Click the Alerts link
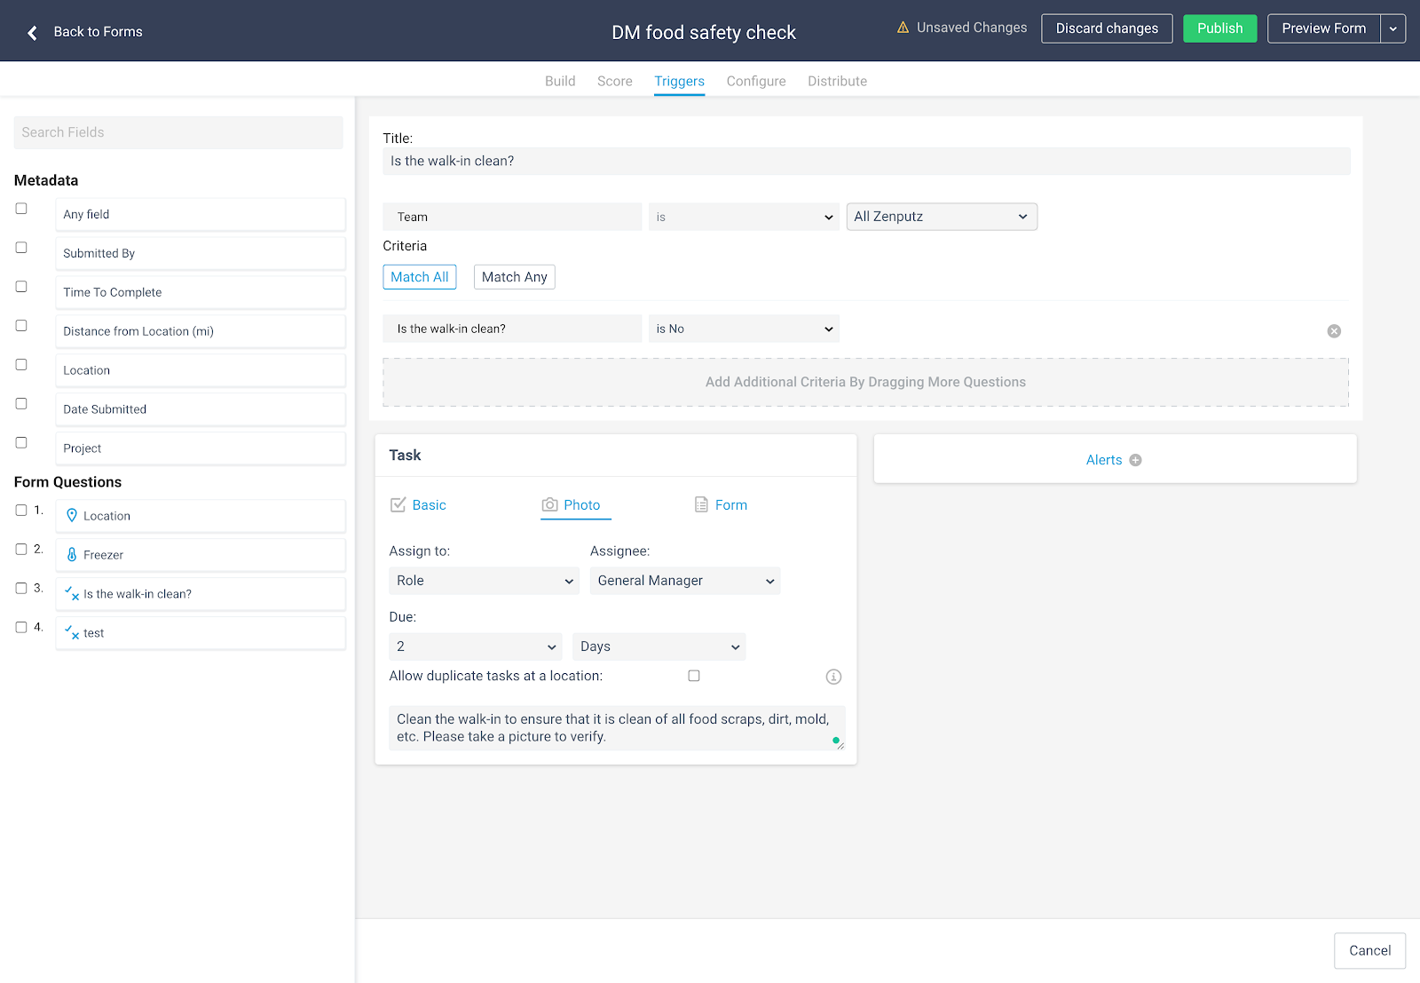This screenshot has height=983, width=1420. tap(1104, 460)
